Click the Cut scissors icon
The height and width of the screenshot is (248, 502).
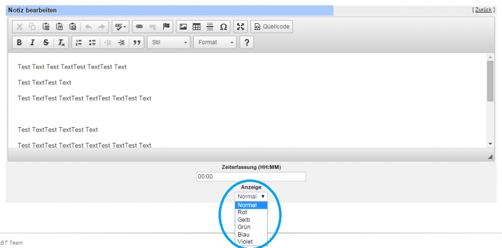tap(19, 27)
